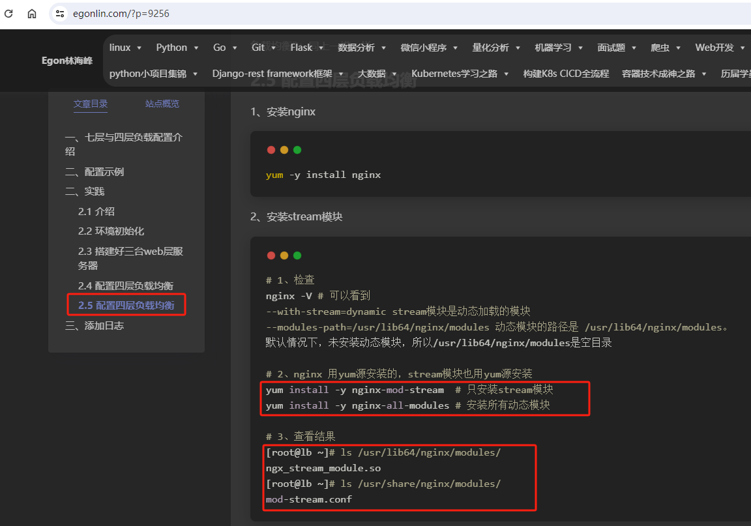Open 2.2 环境初始化 in the outline

tap(111, 231)
